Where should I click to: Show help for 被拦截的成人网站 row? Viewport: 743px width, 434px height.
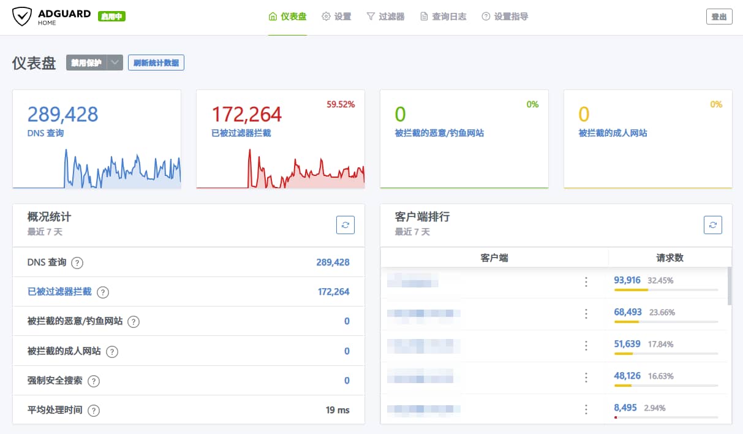112,352
